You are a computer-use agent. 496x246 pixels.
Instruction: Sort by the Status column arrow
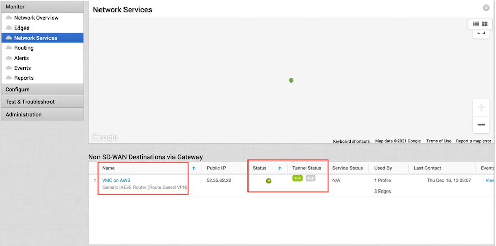tap(279, 168)
